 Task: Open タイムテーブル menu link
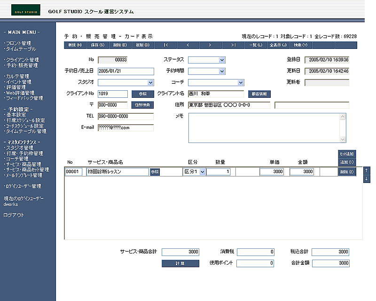pos(21,49)
